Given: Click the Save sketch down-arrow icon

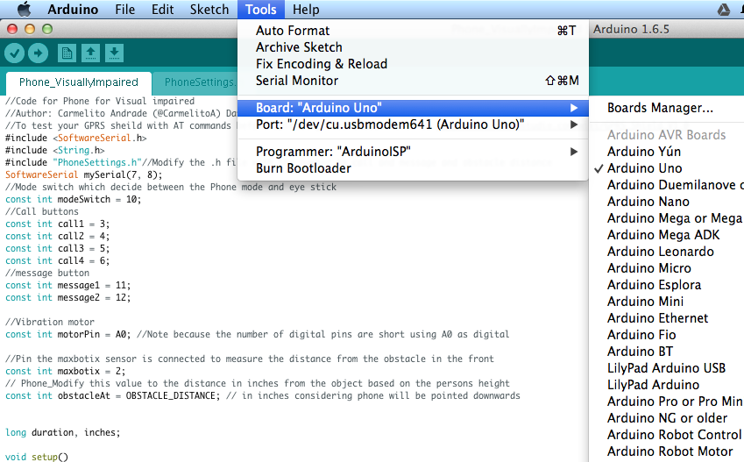Looking at the screenshot, I should [x=114, y=53].
